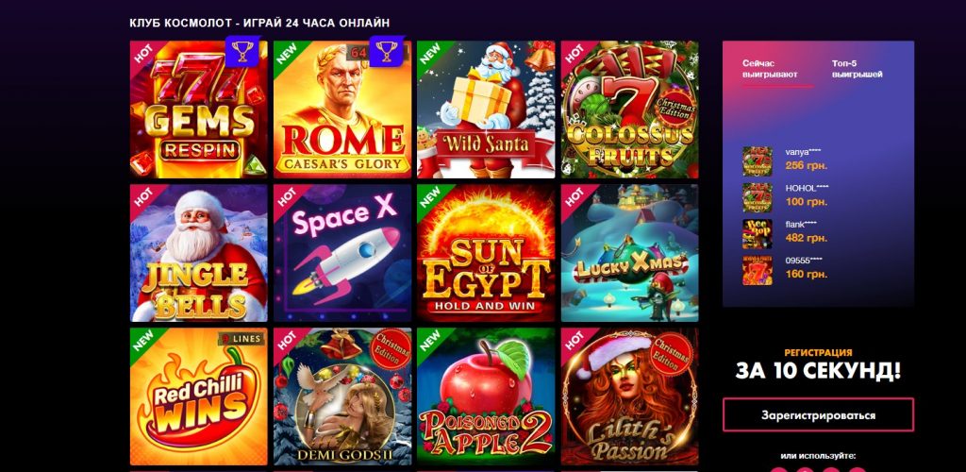This screenshot has width=966, height=472.
Task: Open Sun of Egypt Hold and Win
Action: tap(486, 253)
